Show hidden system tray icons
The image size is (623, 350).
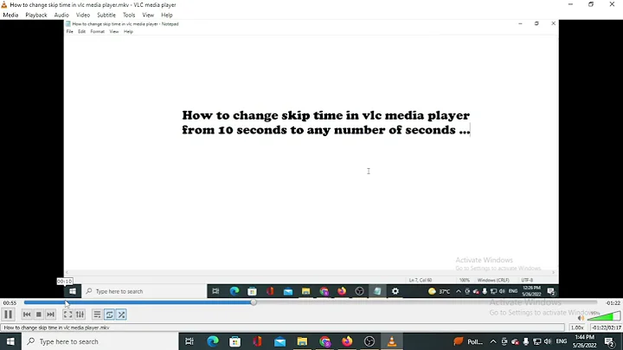[493, 341]
